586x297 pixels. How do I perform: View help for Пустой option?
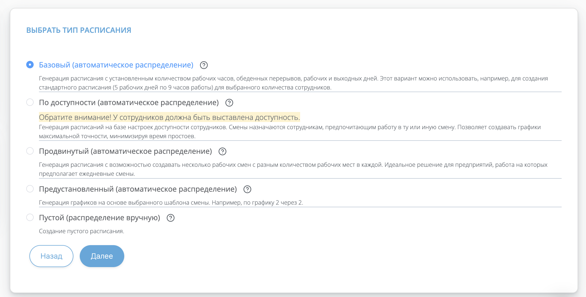tap(171, 218)
